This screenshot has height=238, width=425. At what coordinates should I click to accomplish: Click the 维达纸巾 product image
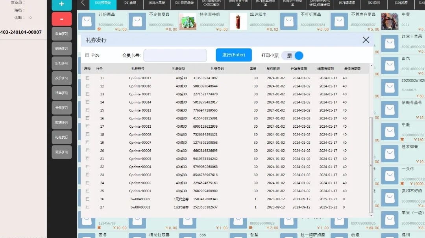tap(238, 21)
